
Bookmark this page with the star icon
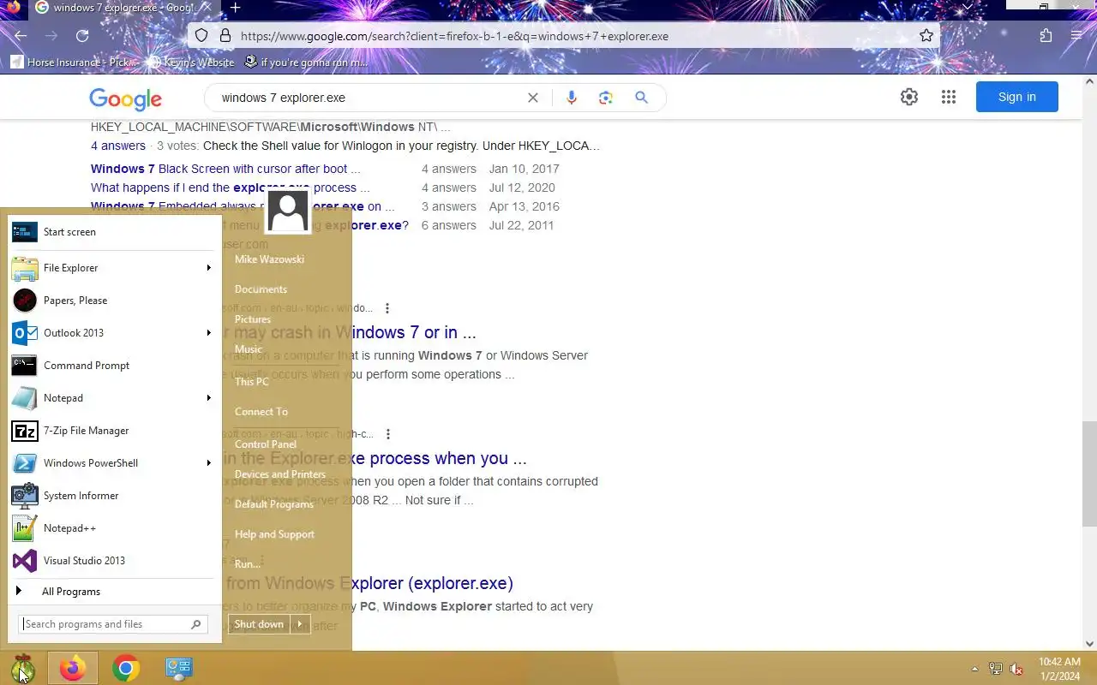click(926, 36)
